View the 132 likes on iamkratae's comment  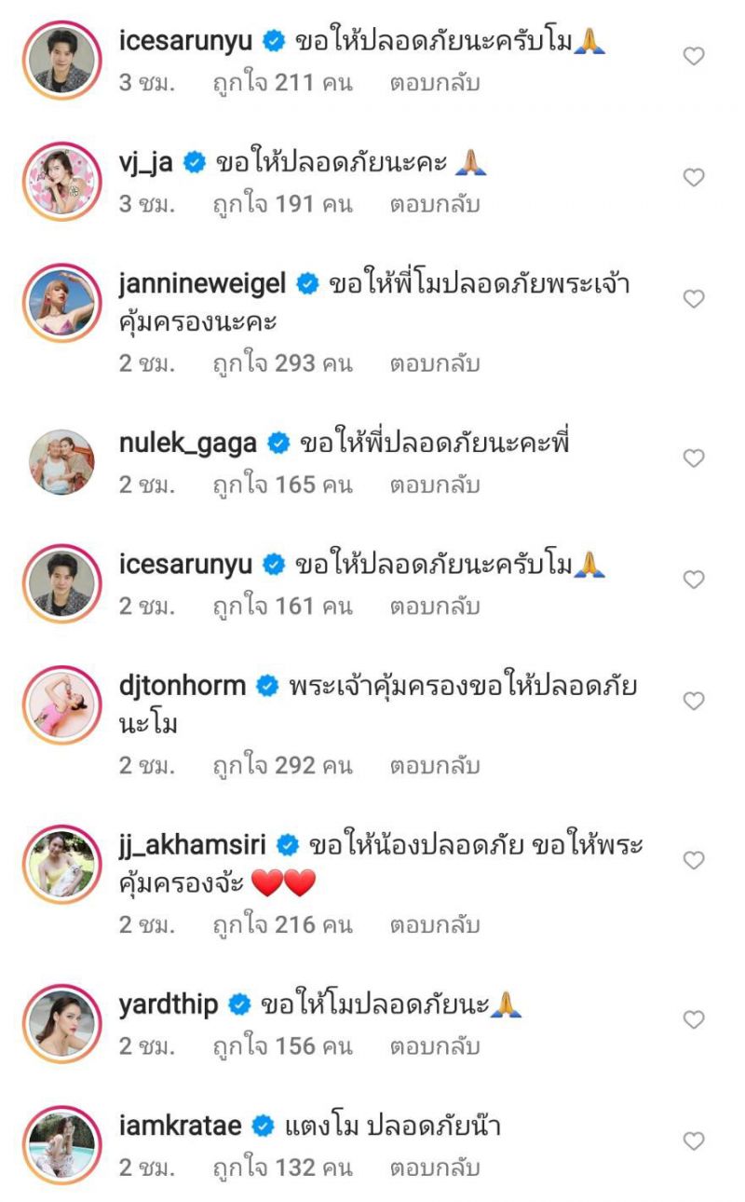click(x=282, y=1168)
